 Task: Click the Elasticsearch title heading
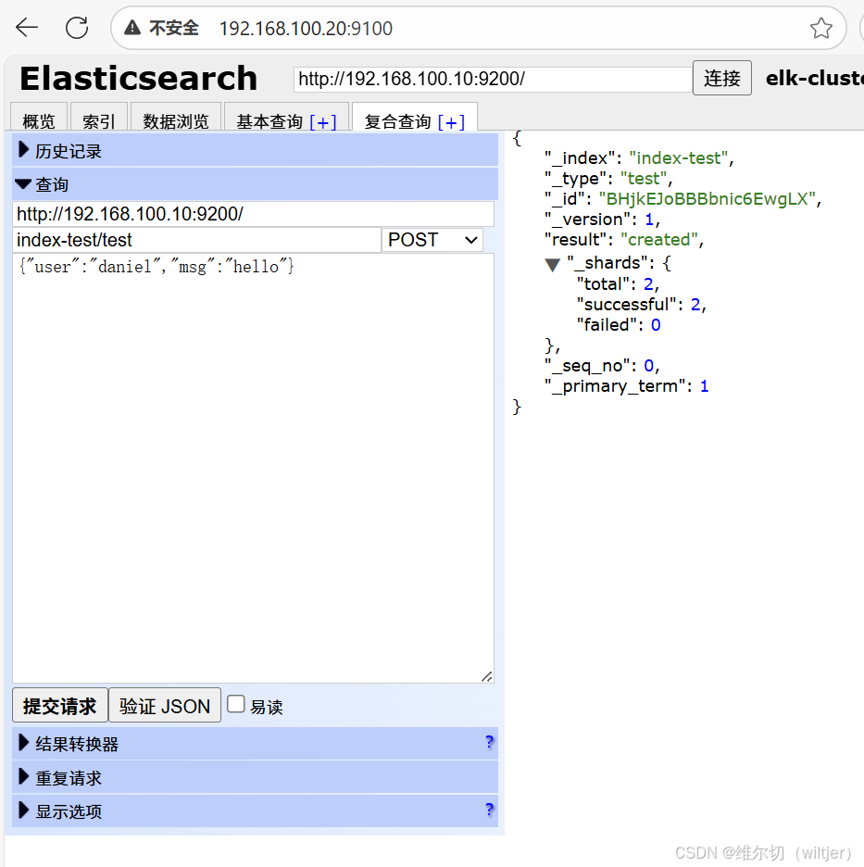pos(139,78)
